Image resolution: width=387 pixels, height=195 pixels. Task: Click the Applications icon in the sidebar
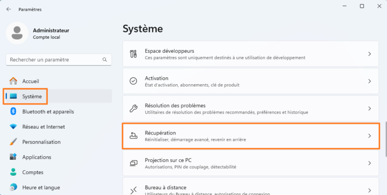[14, 157]
